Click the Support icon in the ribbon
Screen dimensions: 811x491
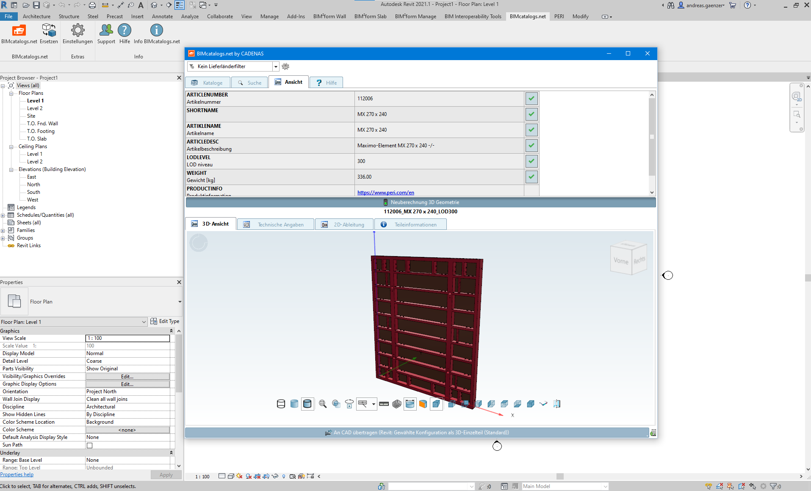[x=106, y=30]
